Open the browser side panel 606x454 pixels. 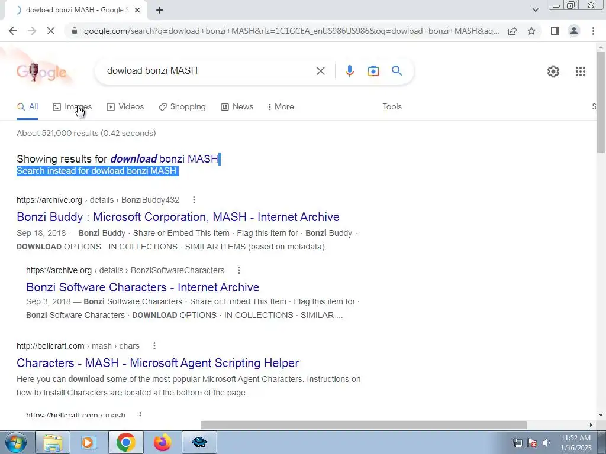pos(555,31)
